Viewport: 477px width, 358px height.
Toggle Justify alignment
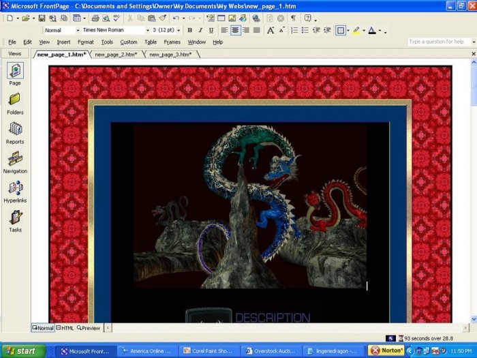point(257,30)
